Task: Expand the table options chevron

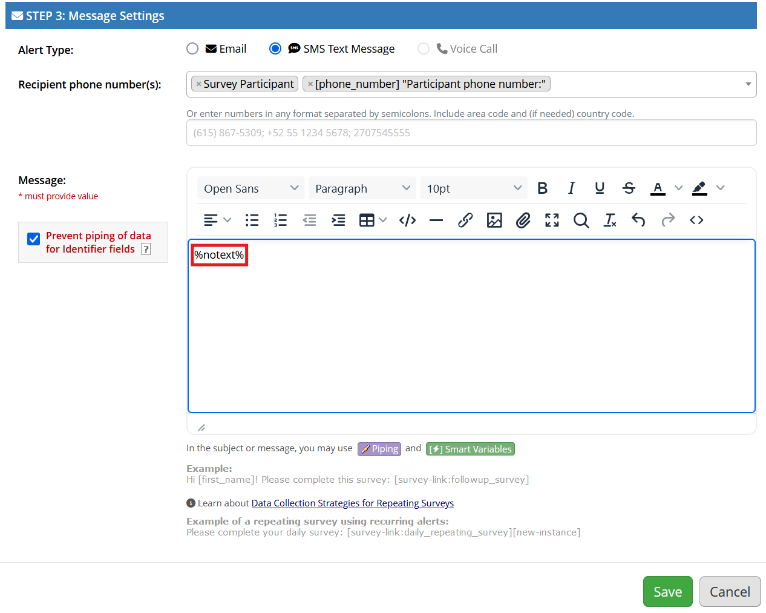Action: point(383,220)
